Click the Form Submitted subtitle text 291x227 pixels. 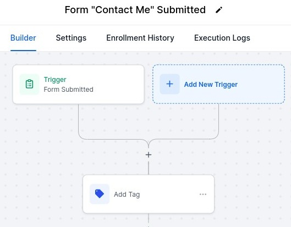68,90
